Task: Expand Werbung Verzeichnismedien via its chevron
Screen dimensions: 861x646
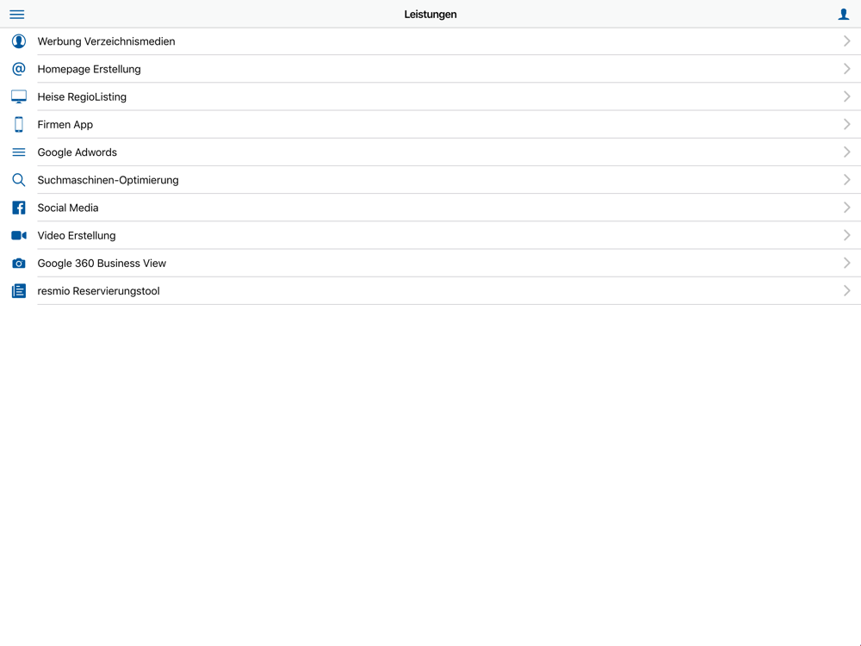Action: [846, 41]
